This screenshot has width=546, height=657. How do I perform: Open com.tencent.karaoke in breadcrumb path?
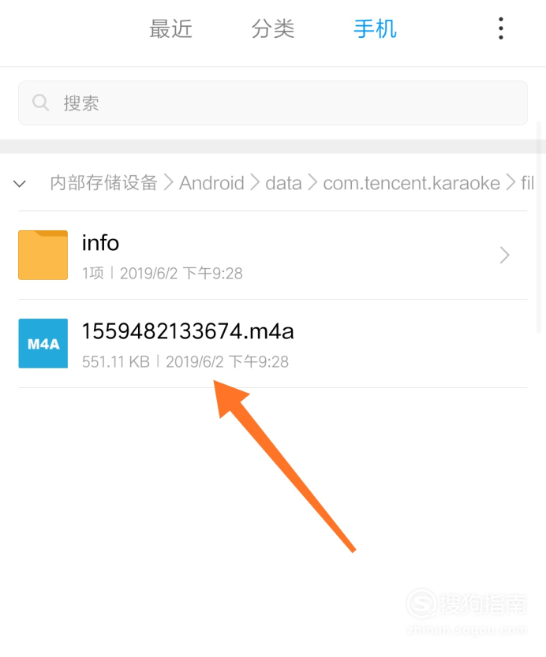tap(412, 183)
